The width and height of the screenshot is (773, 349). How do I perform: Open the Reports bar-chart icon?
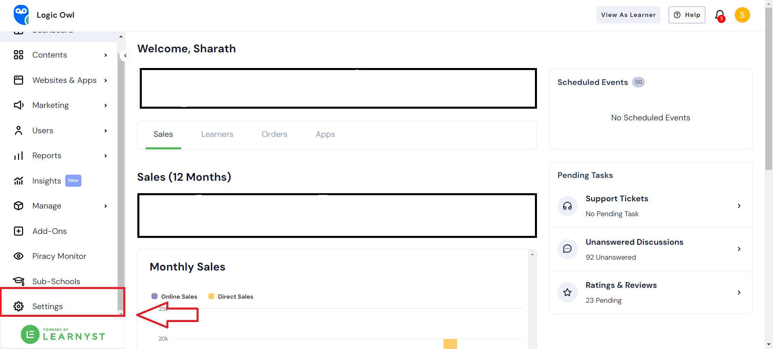click(19, 155)
